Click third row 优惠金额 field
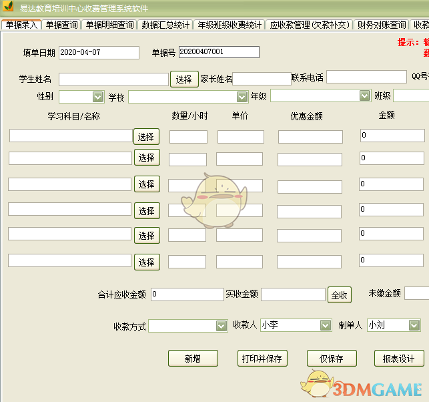 (310, 187)
